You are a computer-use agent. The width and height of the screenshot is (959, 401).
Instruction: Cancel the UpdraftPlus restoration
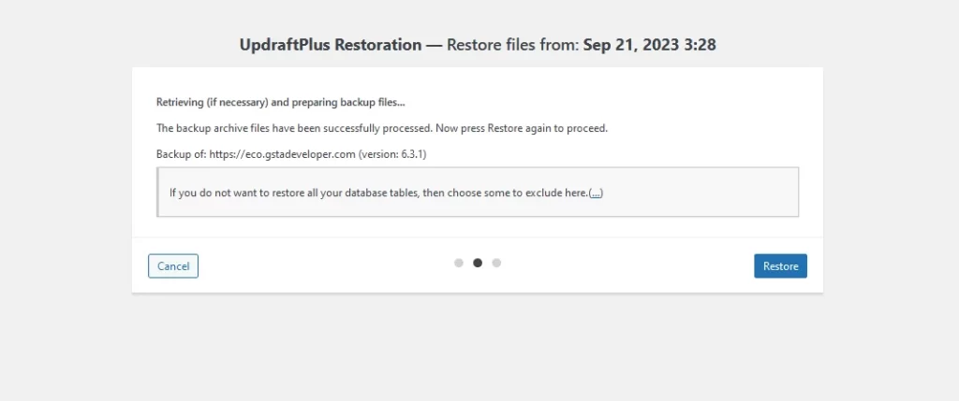173,266
